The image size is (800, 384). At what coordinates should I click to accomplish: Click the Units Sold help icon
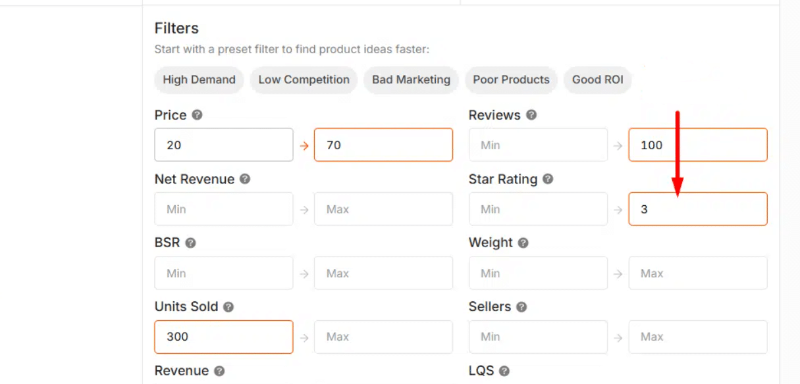pos(228,307)
